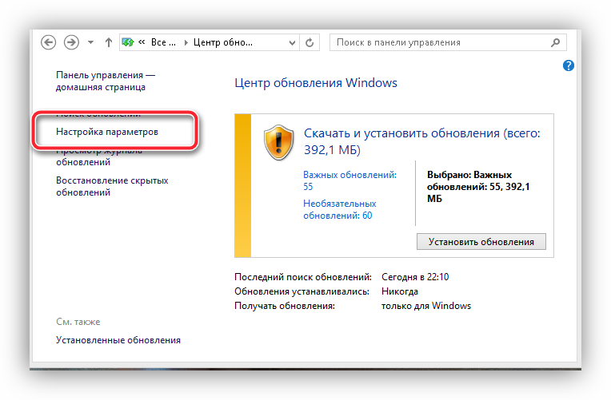611x400 pixels.
Task: Open 'Установленные обновления' link
Action: tap(118, 339)
